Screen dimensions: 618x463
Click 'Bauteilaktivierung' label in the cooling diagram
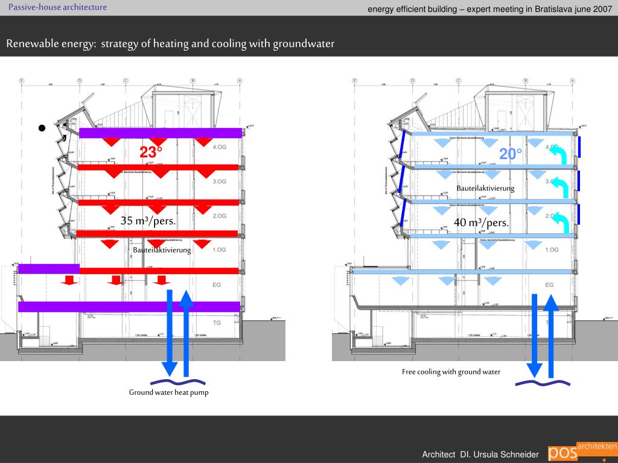coord(486,188)
